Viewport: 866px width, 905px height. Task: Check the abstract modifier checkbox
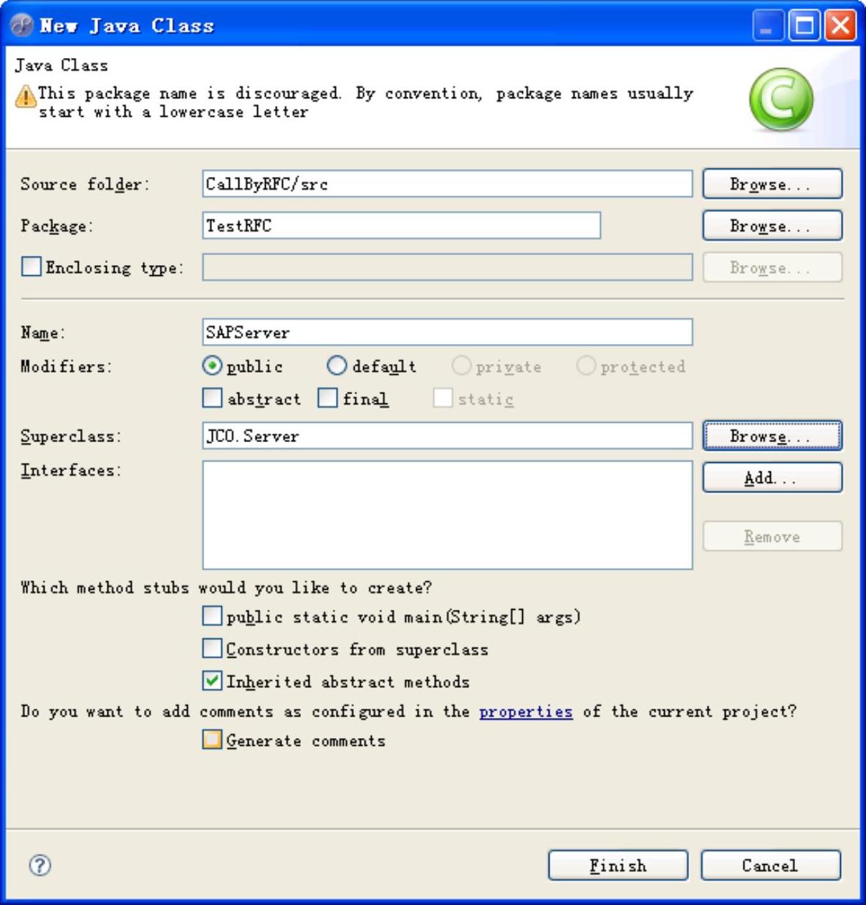coord(213,398)
